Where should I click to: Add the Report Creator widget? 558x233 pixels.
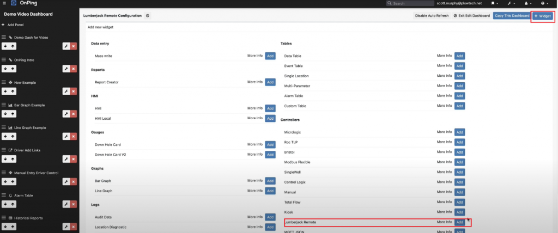tap(270, 82)
